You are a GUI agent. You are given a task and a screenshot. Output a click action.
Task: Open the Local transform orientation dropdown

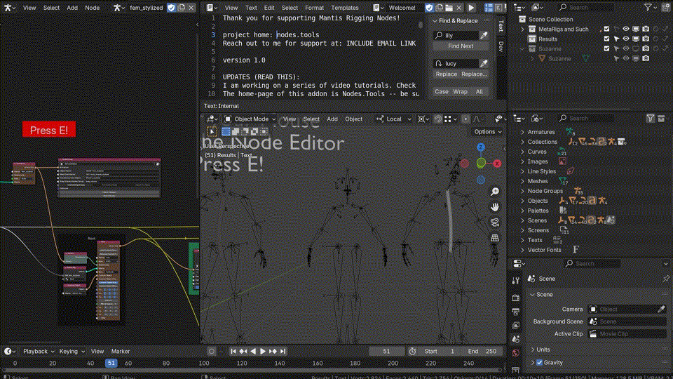tap(393, 119)
